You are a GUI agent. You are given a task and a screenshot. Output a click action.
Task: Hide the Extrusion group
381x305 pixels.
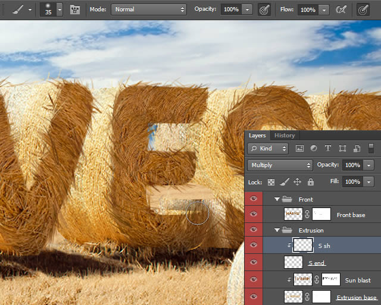coord(254,229)
